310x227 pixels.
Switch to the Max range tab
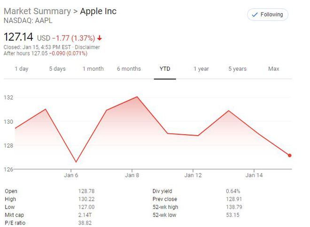click(273, 69)
